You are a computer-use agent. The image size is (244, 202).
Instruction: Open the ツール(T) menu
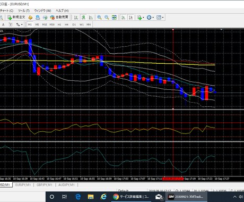pos(24,11)
